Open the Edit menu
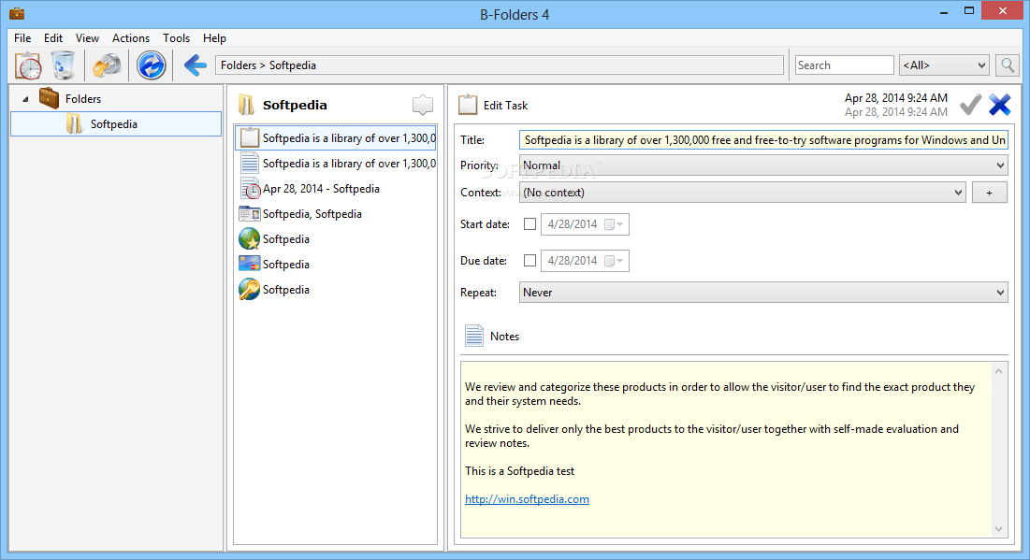1030x560 pixels. pyautogui.click(x=53, y=38)
